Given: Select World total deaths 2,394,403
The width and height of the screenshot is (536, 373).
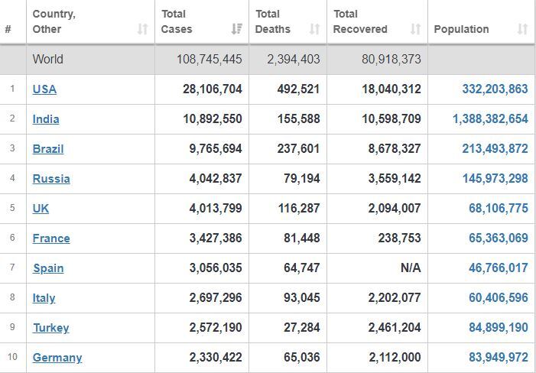Looking at the screenshot, I should (x=294, y=59).
